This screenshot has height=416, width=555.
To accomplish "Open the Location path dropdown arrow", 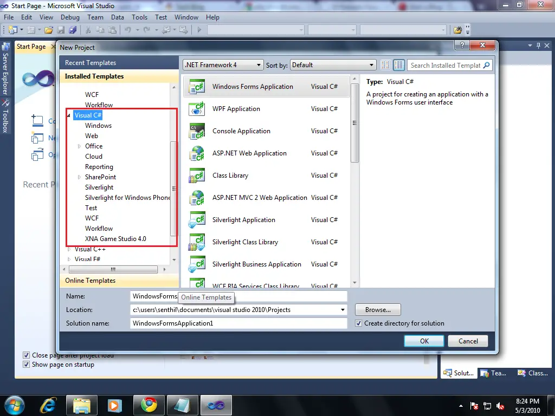I will tap(343, 310).
